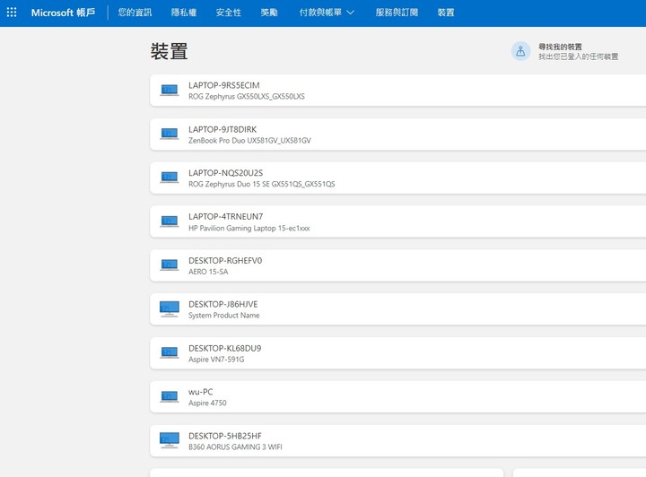Click the System Product Name text
This screenshot has height=477, width=646.
coord(224,316)
